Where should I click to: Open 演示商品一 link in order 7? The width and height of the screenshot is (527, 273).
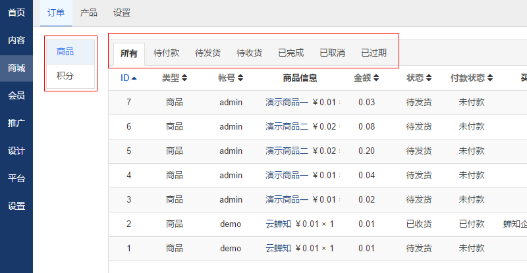coord(287,102)
